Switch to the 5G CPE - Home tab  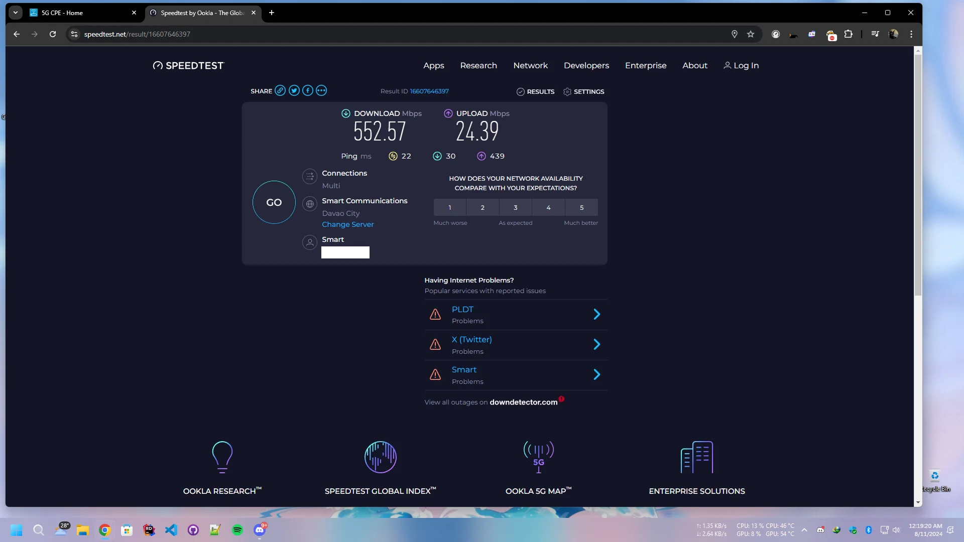(83, 13)
